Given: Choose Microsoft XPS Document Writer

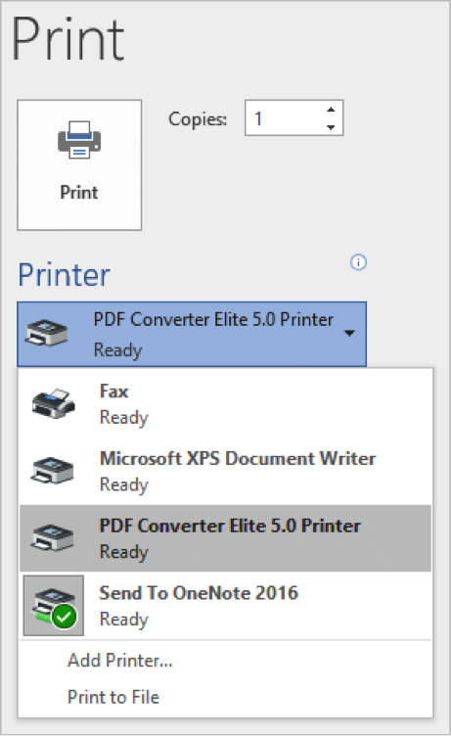Looking at the screenshot, I should pos(225,472).
